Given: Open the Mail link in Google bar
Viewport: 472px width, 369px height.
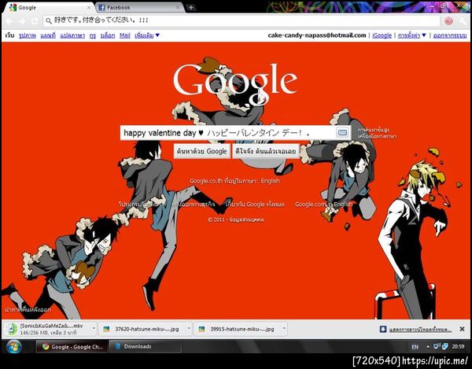Looking at the screenshot, I should pos(124,35).
